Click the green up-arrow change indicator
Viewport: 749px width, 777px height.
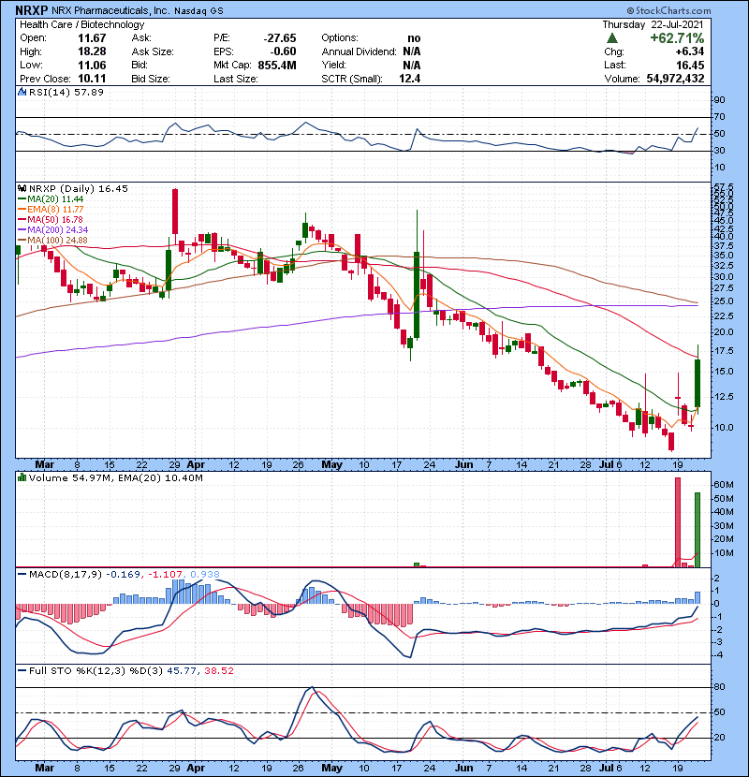click(612, 38)
